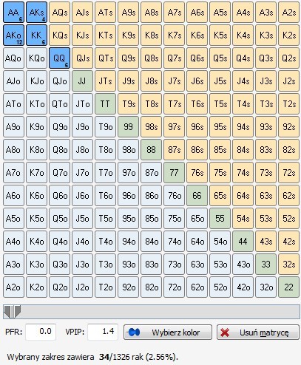Click the Usuń matrycę button
The image size is (301, 365).
coord(258,332)
